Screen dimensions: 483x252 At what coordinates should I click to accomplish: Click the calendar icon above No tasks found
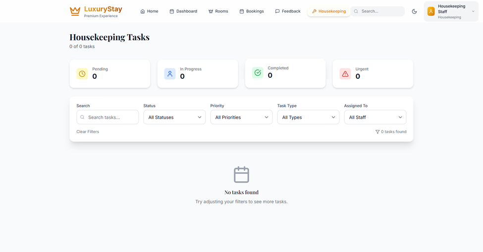coord(241,175)
